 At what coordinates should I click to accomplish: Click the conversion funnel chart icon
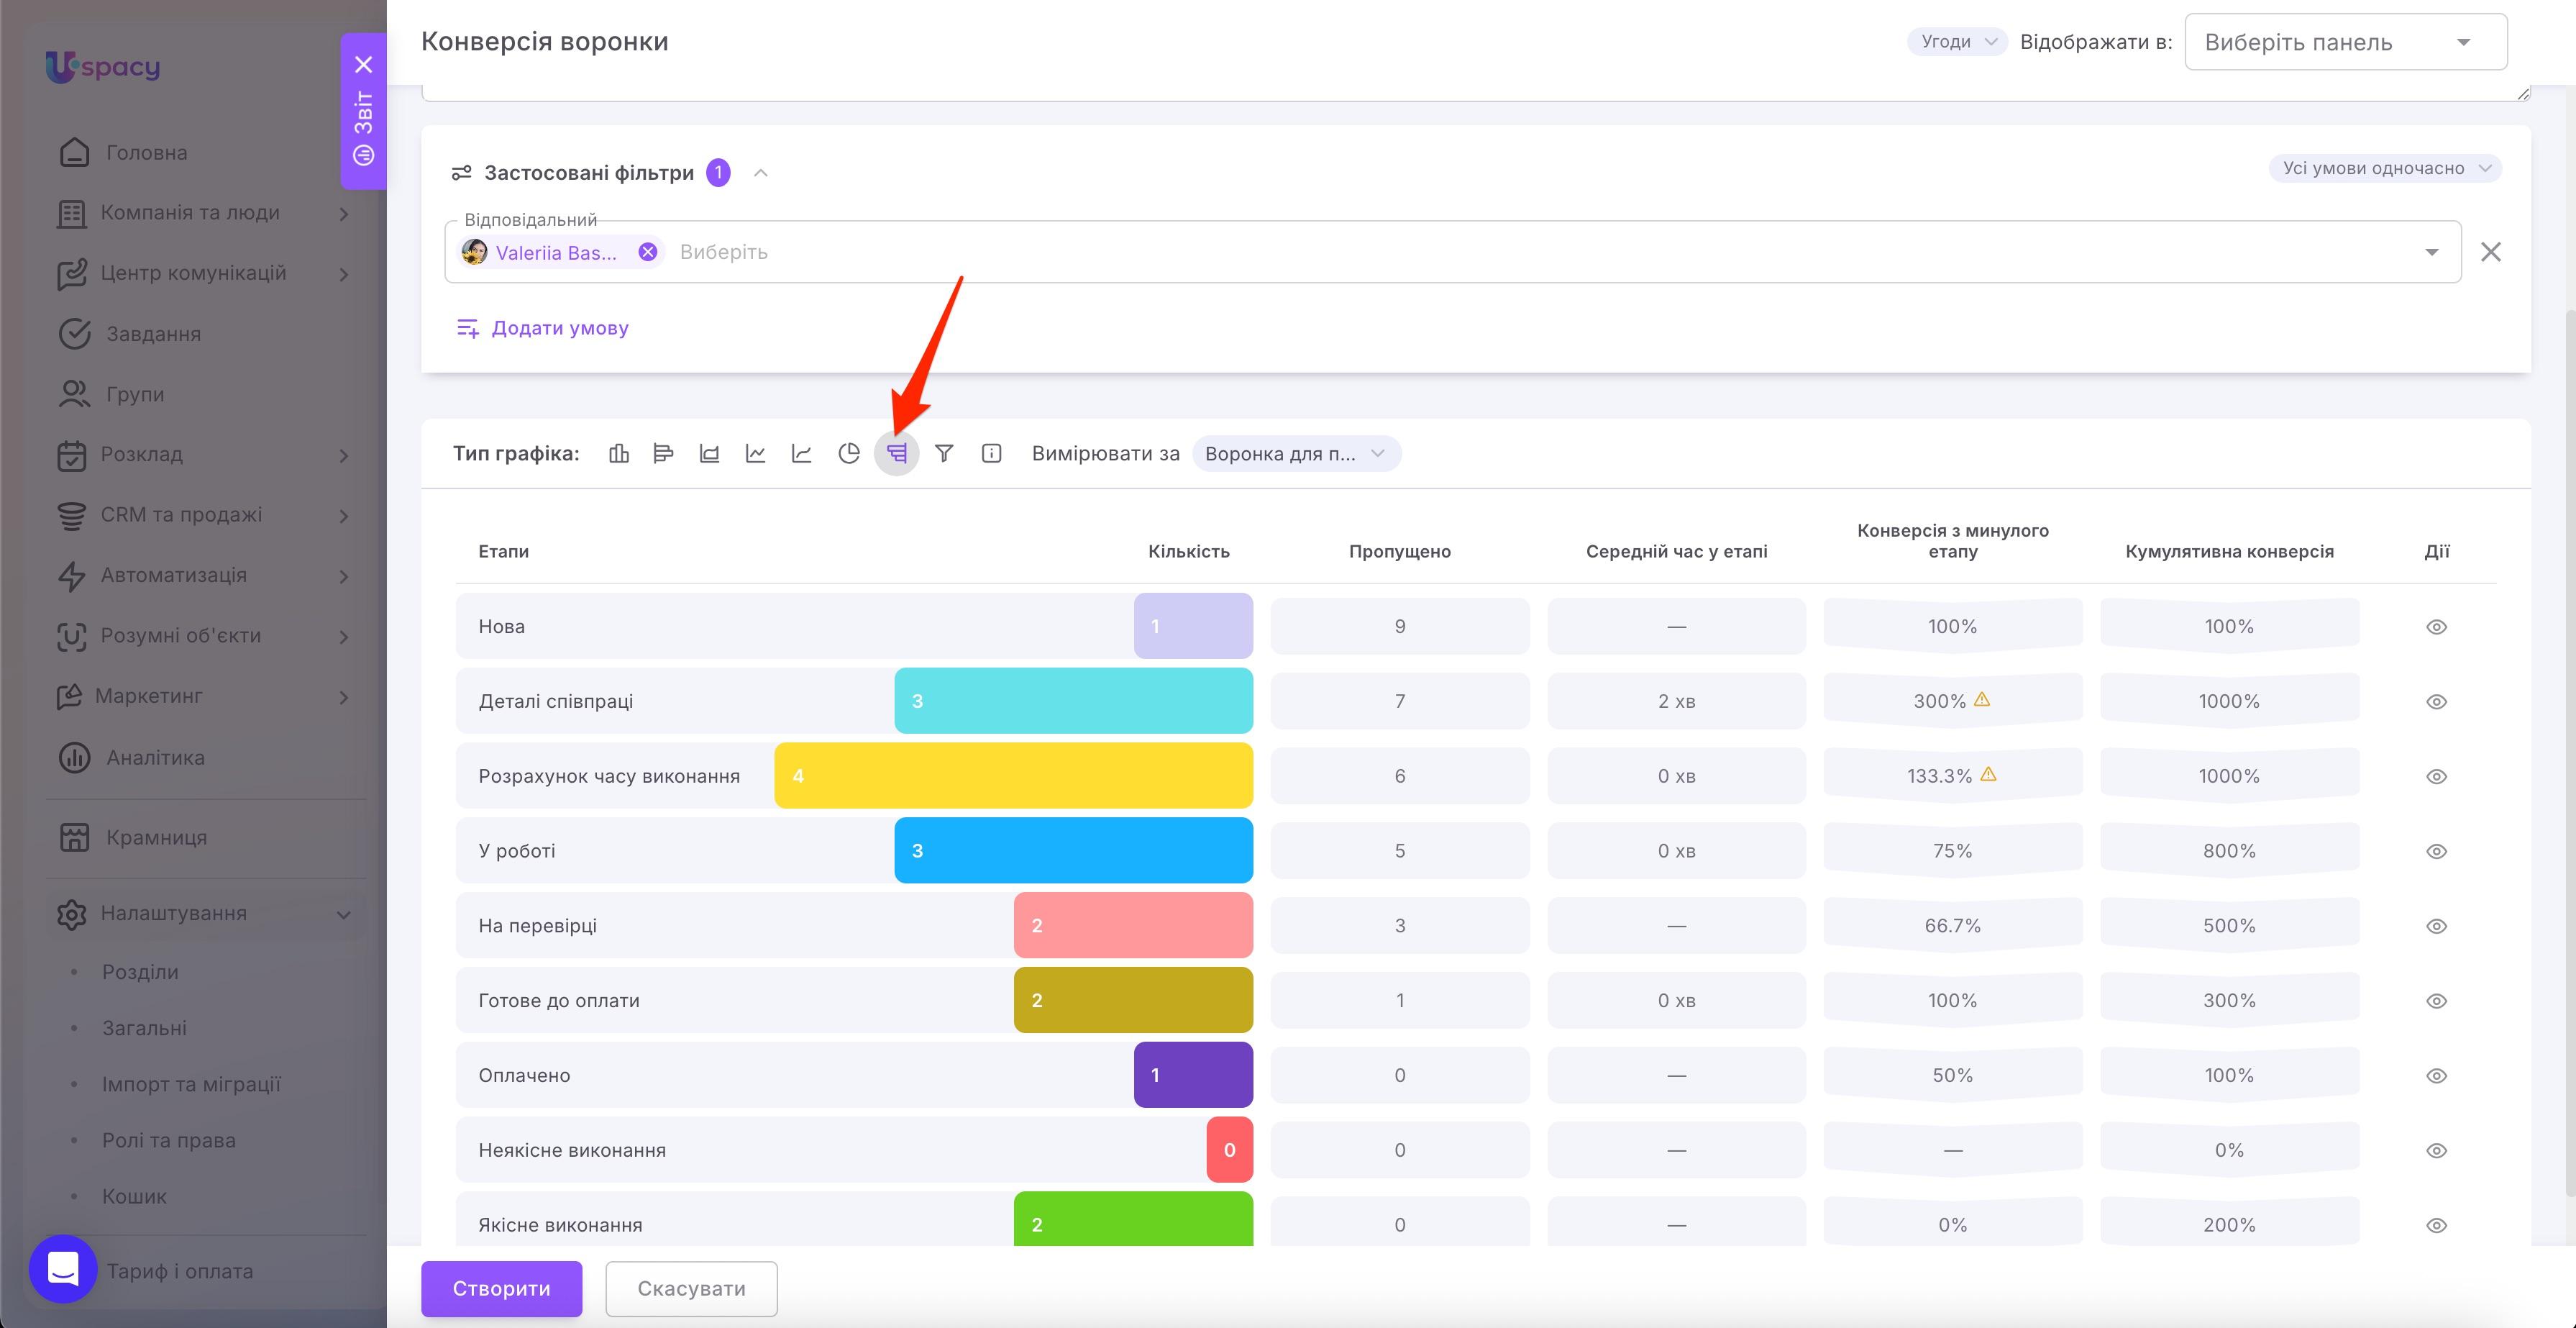point(897,454)
